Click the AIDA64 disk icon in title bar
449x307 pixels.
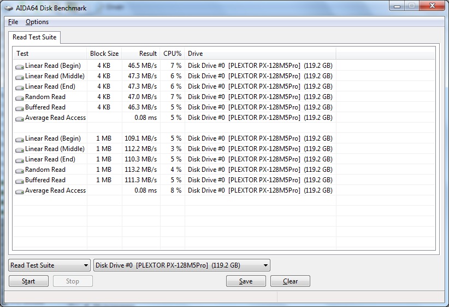pos(9,8)
